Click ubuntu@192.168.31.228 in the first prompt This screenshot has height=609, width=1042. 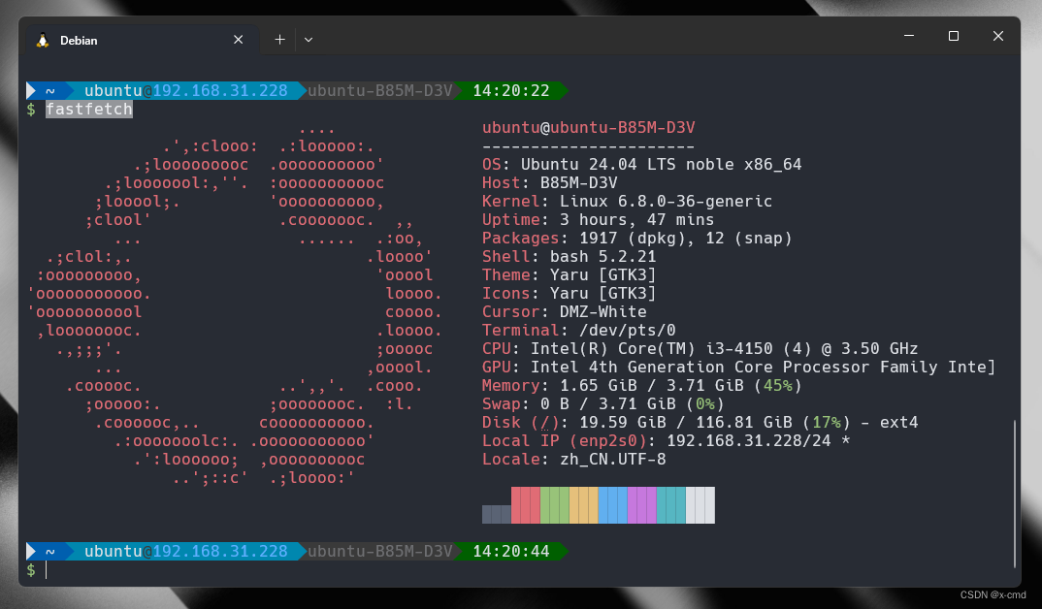(x=186, y=90)
